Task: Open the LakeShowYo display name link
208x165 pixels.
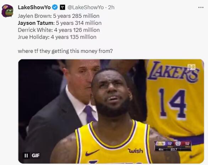Action: coord(34,7)
